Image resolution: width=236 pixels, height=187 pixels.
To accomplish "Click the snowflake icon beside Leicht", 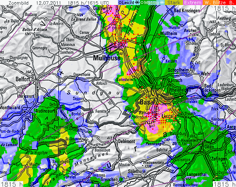I will [x=137, y=3].
